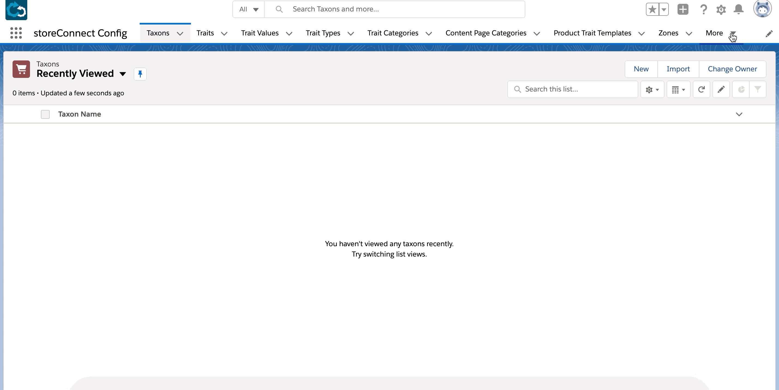The height and width of the screenshot is (390, 779).
Task: Toggle the select-all rows checkbox
Action: coord(45,114)
